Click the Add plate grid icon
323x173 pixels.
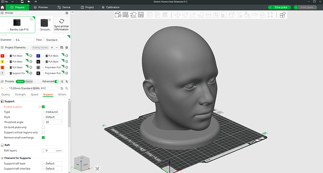tap(125, 14)
